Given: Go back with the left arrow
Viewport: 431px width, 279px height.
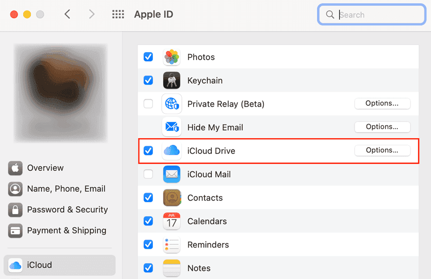Looking at the screenshot, I should [67, 14].
